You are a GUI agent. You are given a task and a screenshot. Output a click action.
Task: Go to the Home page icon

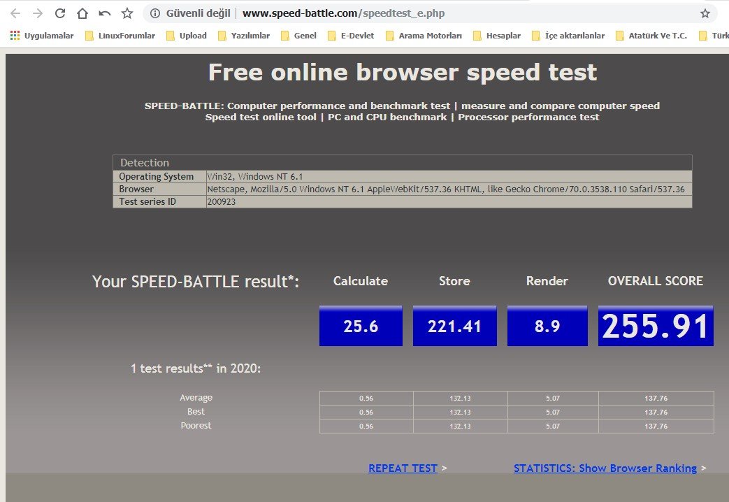click(82, 13)
